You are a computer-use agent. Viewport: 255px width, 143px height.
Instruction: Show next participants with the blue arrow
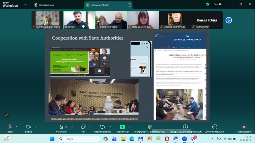point(229,20)
